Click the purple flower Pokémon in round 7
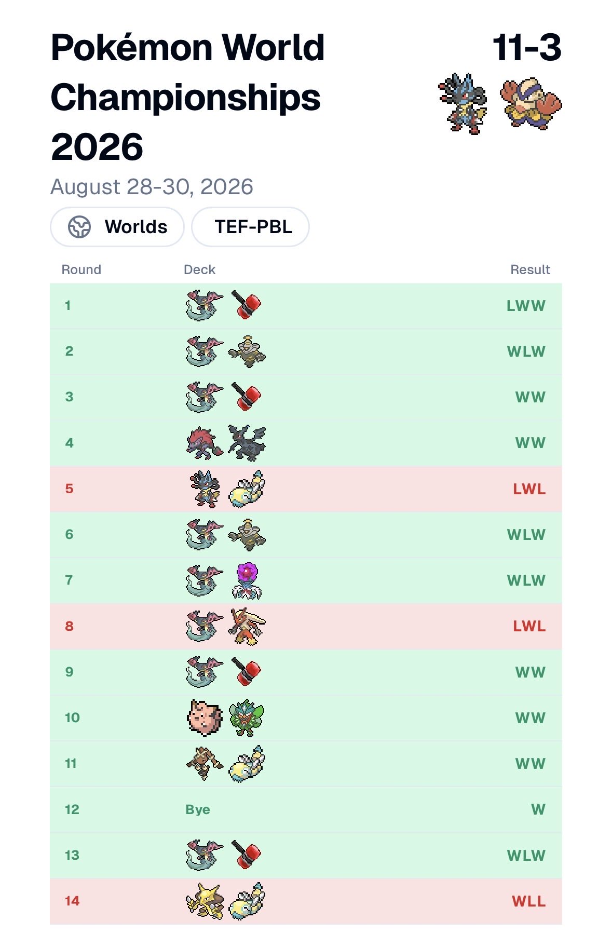The height and width of the screenshot is (947, 612). pos(247,580)
